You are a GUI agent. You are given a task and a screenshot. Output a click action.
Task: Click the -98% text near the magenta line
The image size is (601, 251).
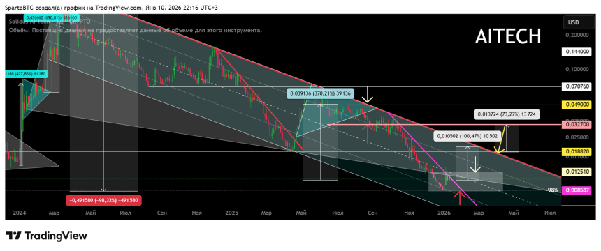(552, 190)
